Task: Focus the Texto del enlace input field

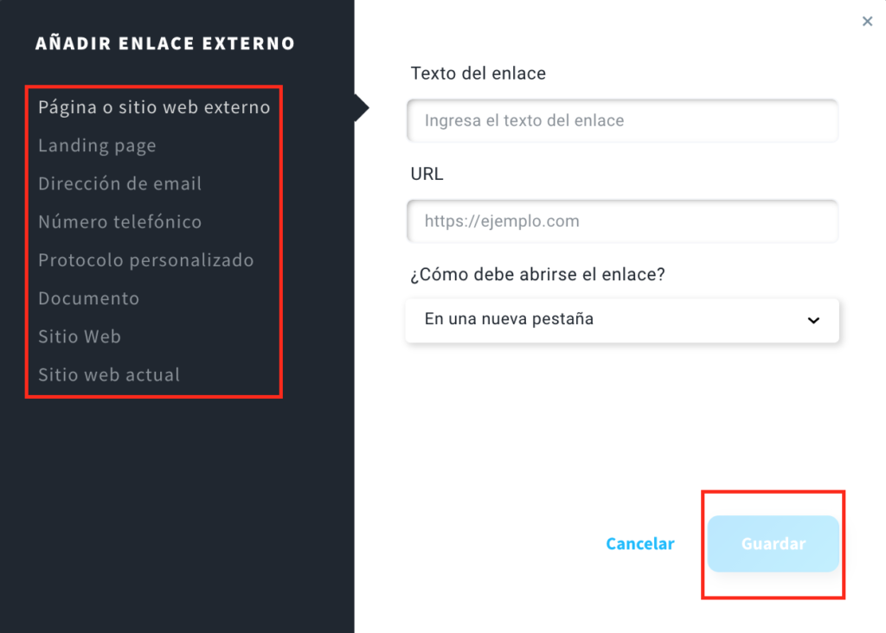Action: [622, 120]
